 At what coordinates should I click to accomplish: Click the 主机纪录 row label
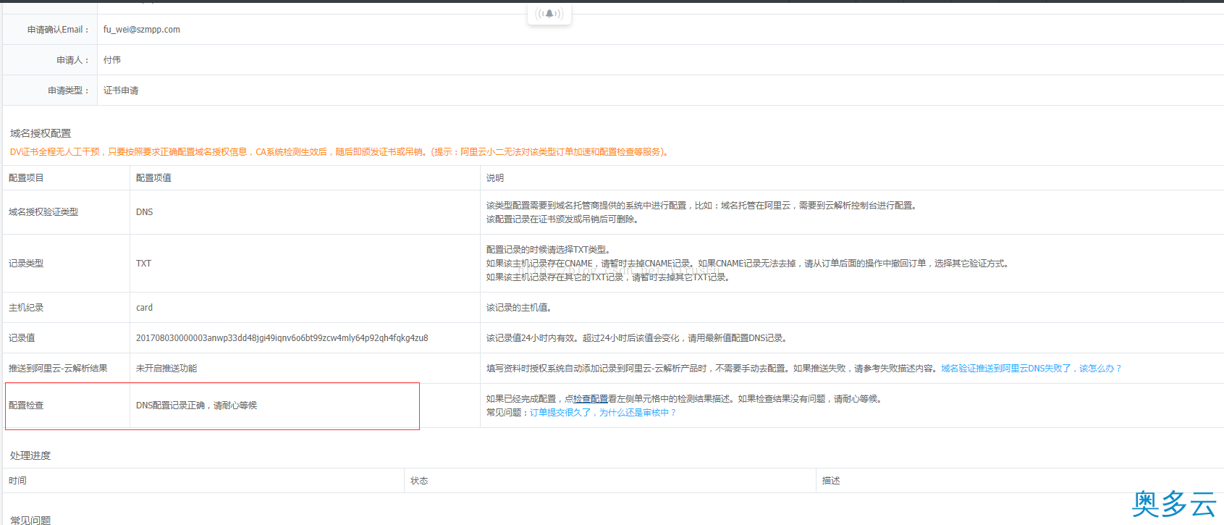click(x=26, y=308)
